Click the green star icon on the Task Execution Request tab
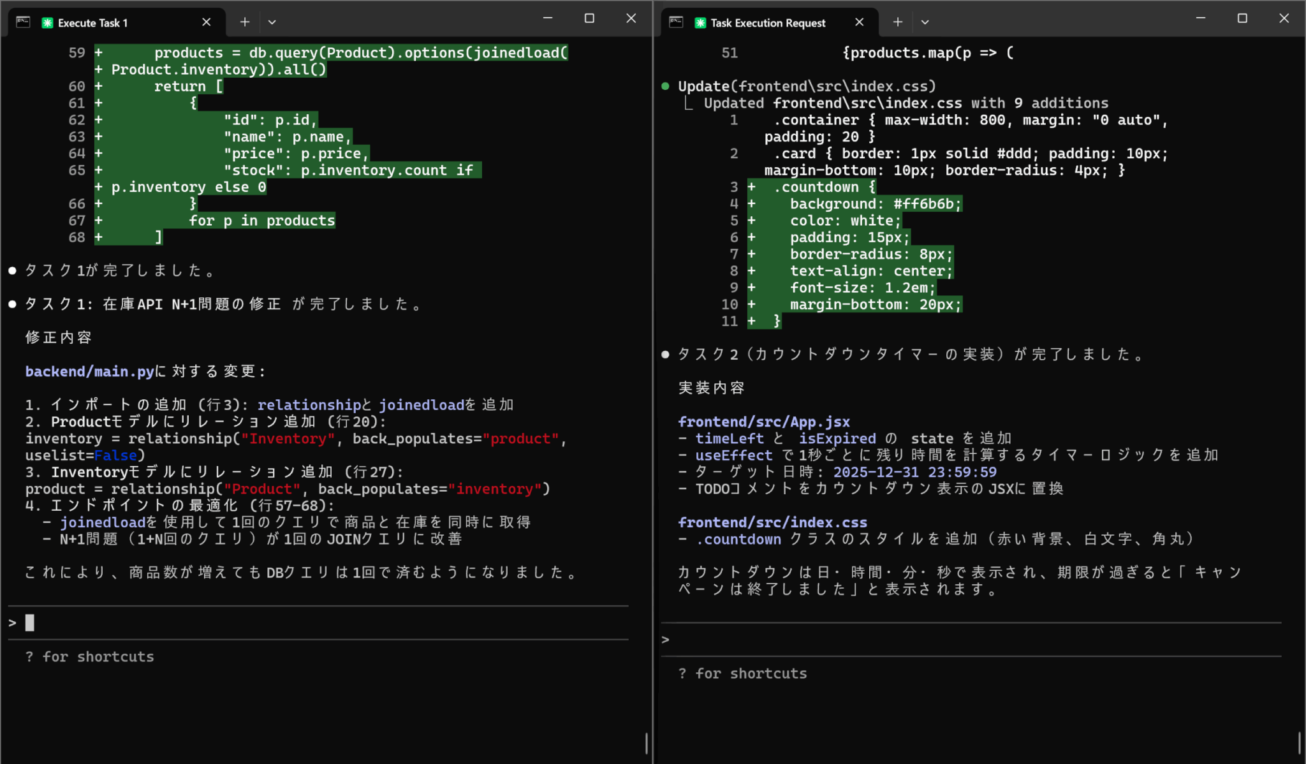This screenshot has width=1306, height=764. point(700,23)
